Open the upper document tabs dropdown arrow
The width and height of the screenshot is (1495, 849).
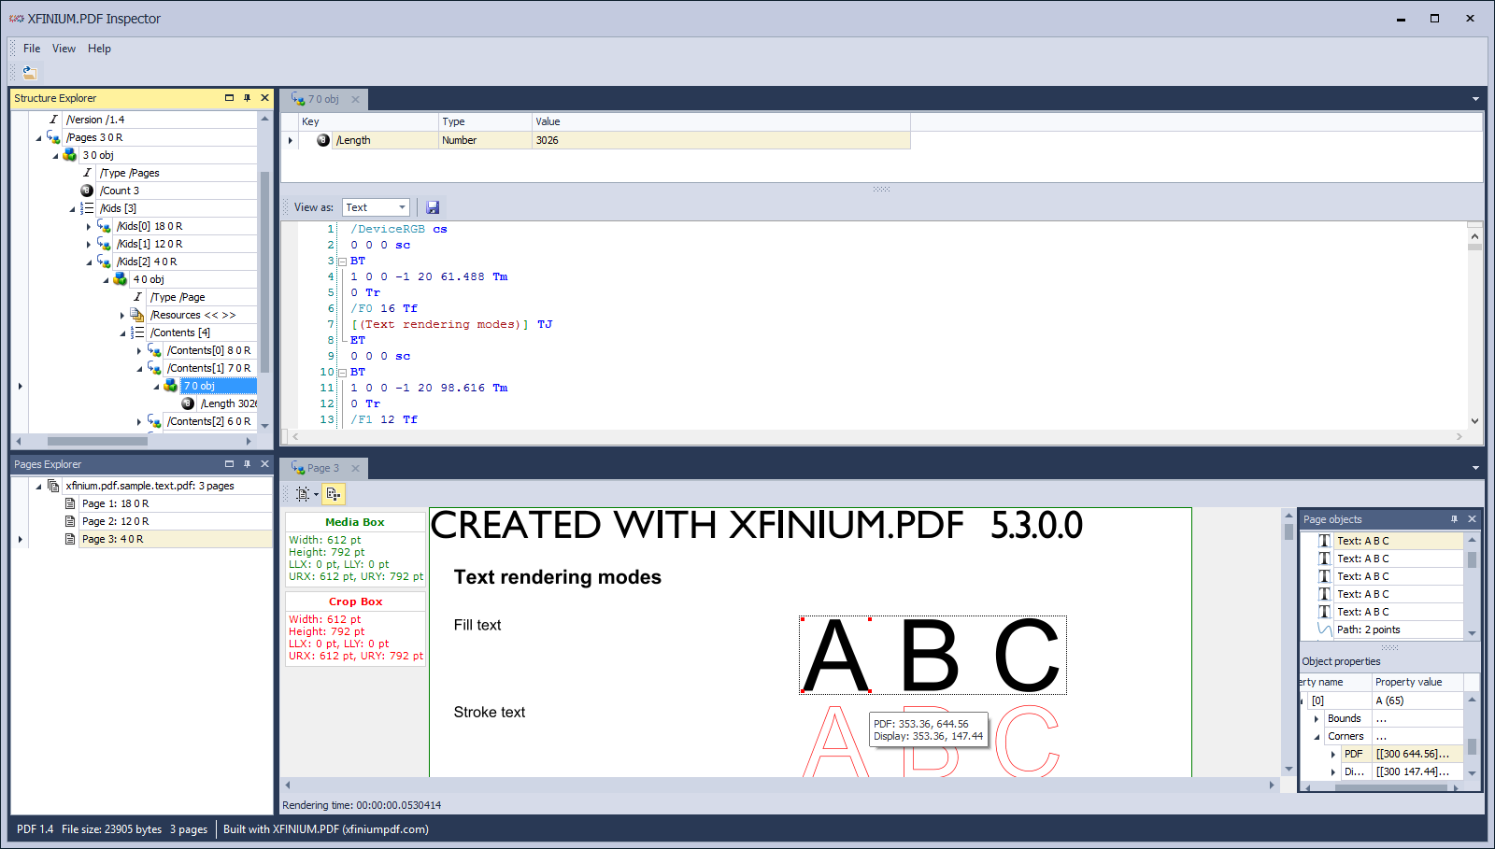(x=1475, y=99)
